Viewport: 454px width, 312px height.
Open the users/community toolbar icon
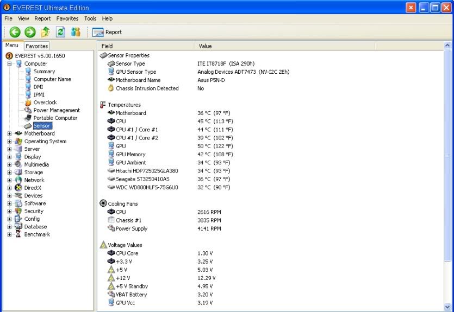click(x=76, y=32)
